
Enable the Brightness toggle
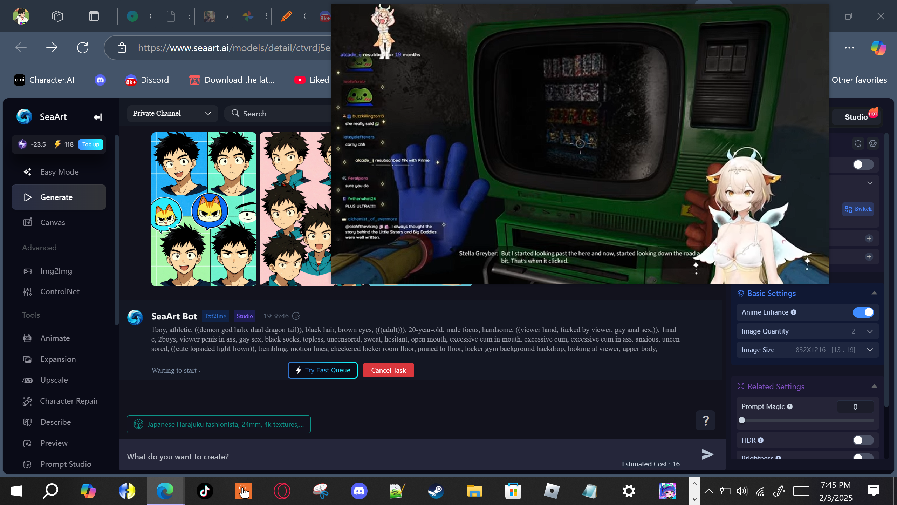[x=863, y=457]
